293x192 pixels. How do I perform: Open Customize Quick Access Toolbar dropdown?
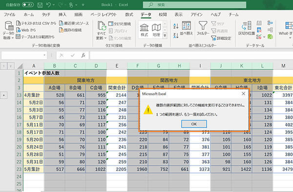click(x=83, y=5)
